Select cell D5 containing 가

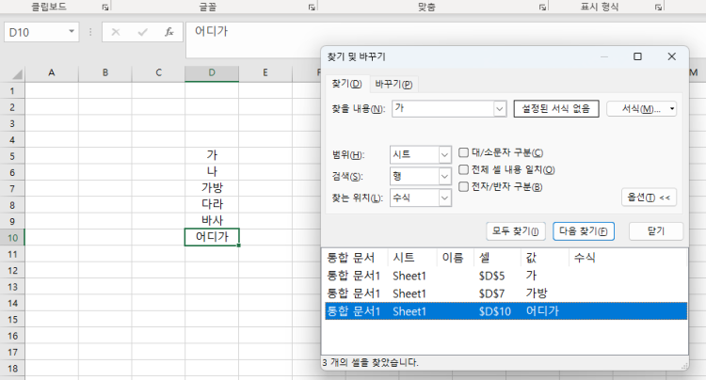[x=212, y=155]
